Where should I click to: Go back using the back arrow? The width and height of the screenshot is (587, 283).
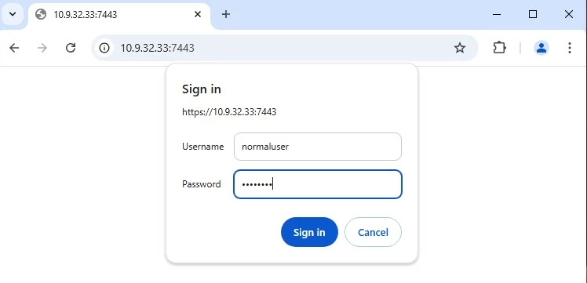[14, 48]
